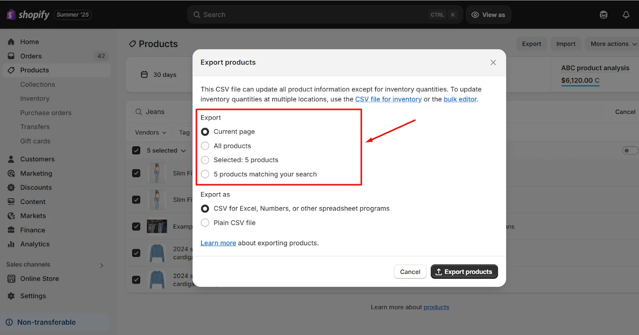Go to Inventory in the sidebar
This screenshot has height=335, width=639.
coord(35,99)
